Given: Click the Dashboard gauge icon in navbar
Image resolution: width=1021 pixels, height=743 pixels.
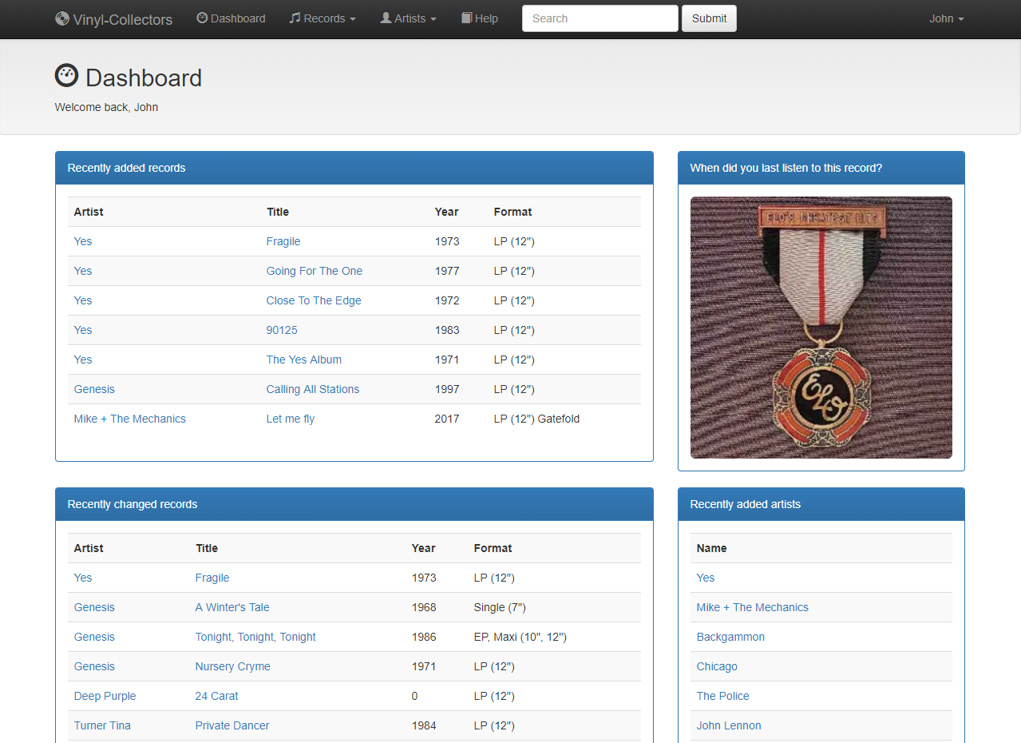Looking at the screenshot, I should (x=202, y=18).
